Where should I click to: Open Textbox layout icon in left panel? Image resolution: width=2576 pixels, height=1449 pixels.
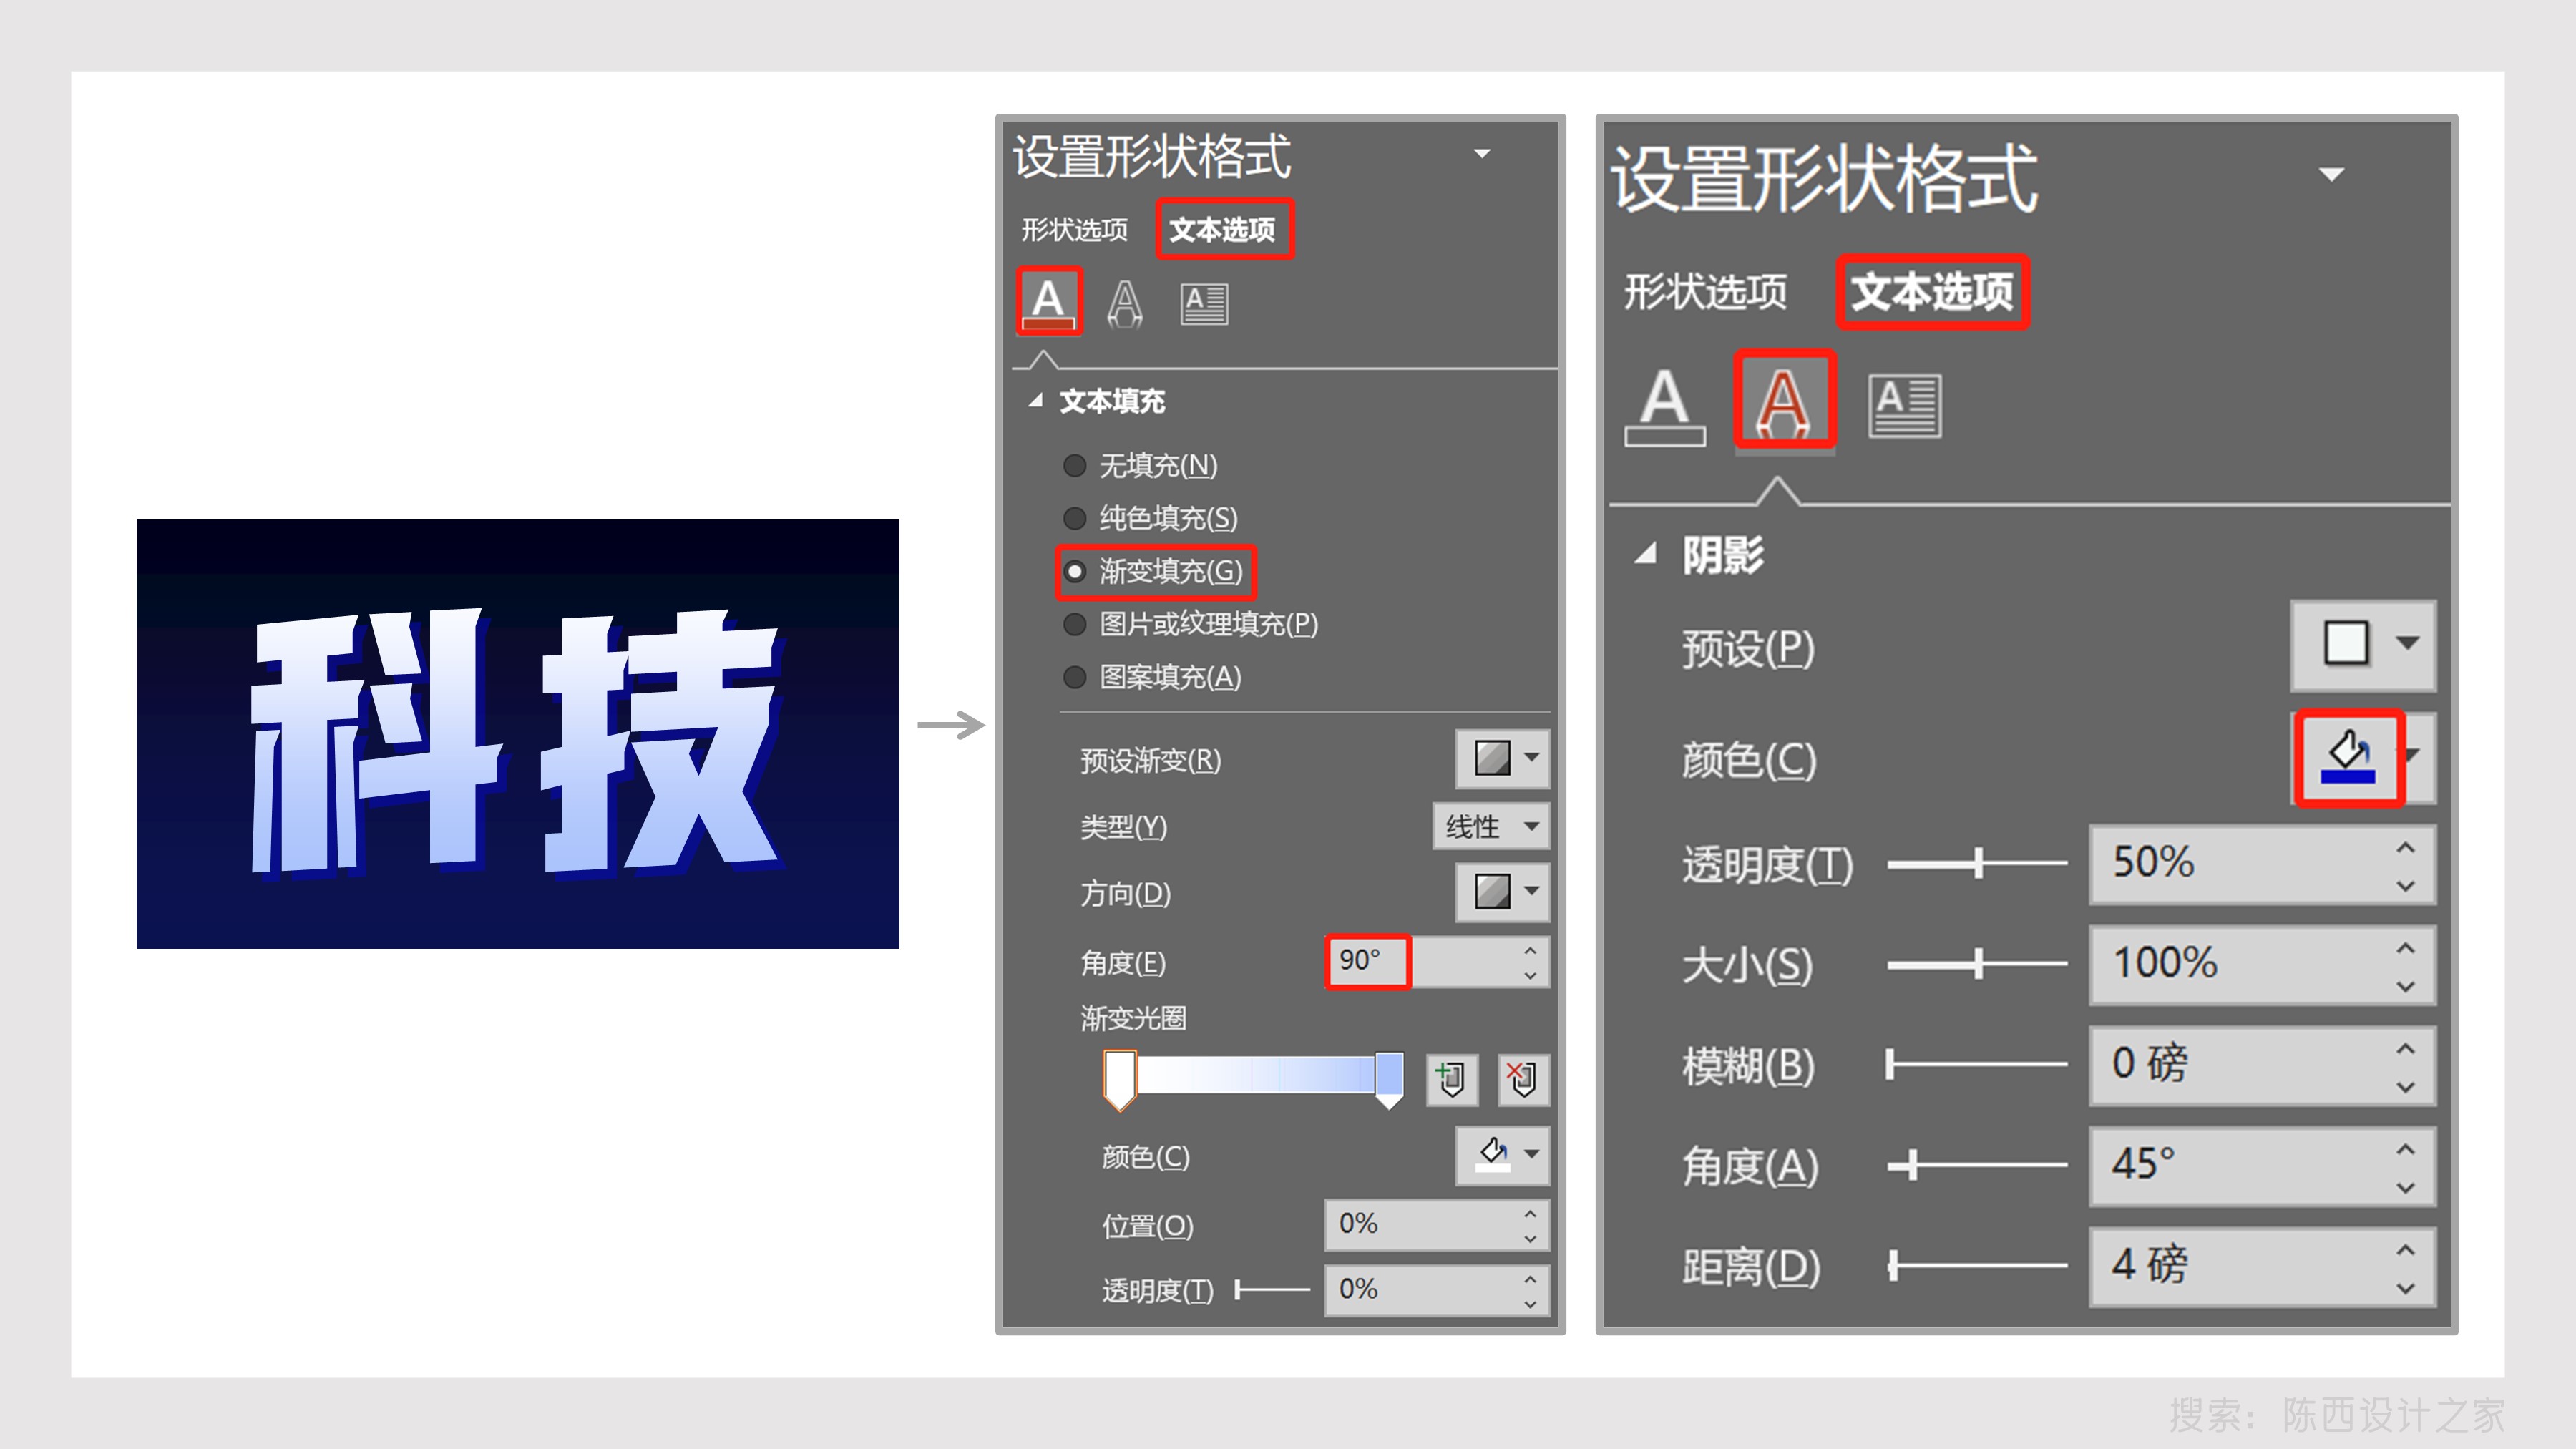(x=1204, y=304)
